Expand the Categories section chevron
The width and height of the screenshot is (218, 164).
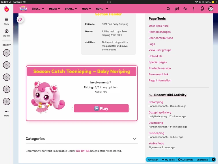(x=135, y=139)
